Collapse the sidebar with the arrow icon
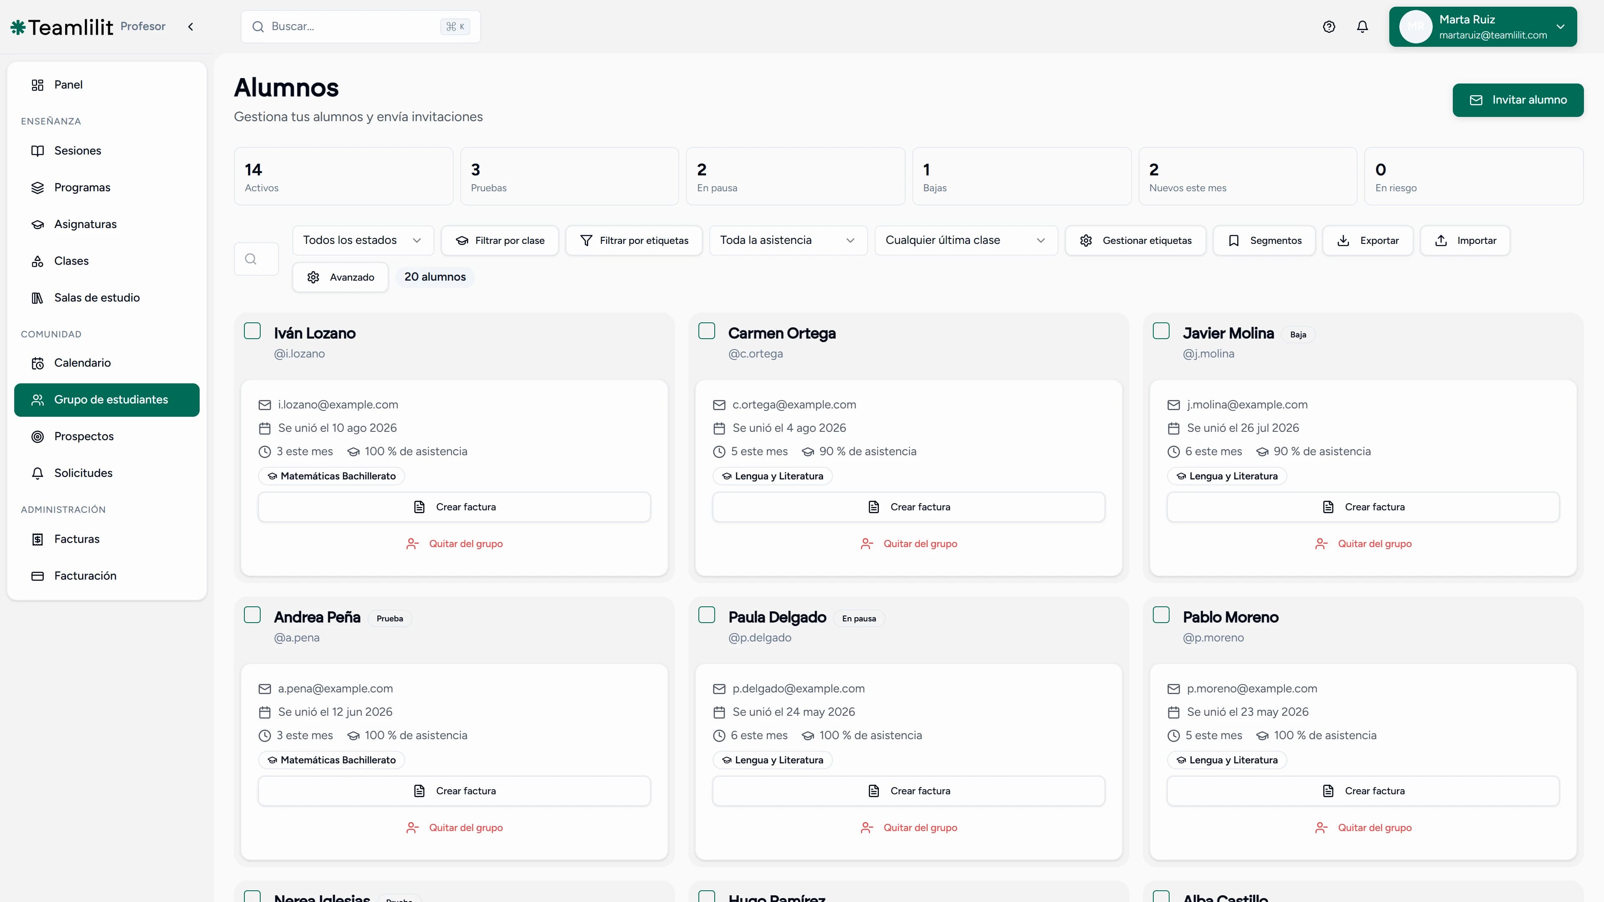 (x=190, y=27)
